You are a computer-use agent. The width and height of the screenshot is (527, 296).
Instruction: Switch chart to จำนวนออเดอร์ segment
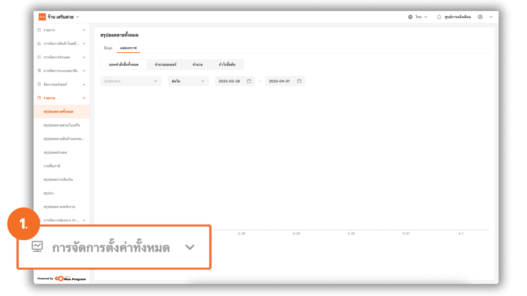click(166, 65)
